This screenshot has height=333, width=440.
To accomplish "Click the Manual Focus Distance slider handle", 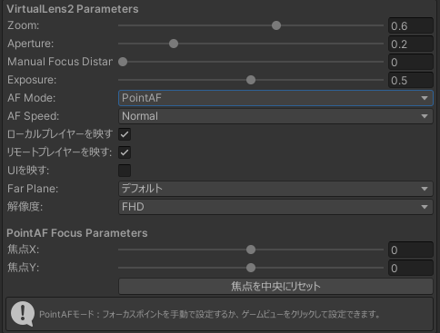I will pos(123,62).
